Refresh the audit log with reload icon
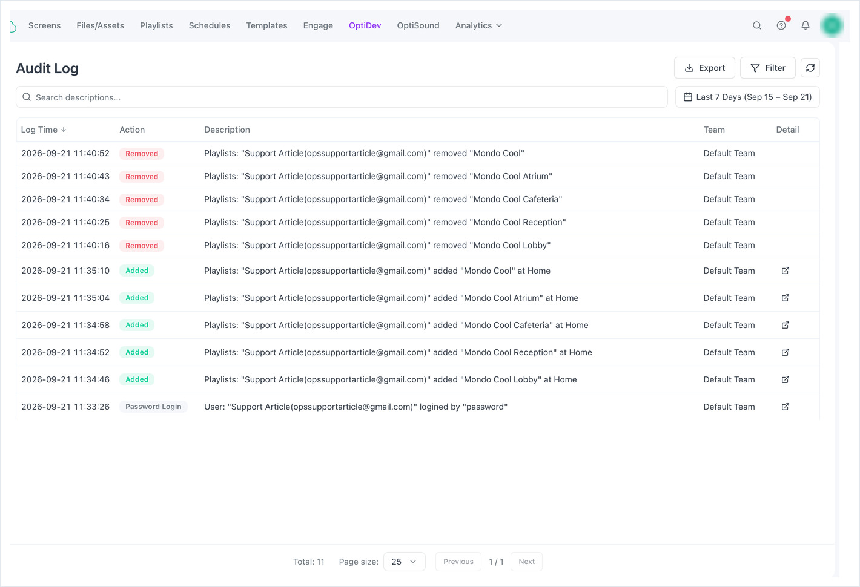Viewport: 860px width, 587px height. (x=810, y=68)
